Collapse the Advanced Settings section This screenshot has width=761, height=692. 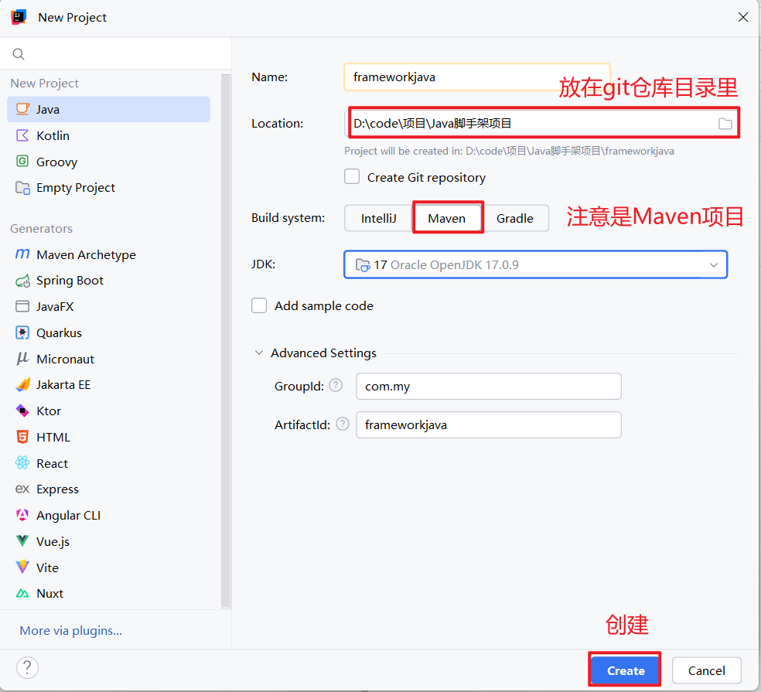(x=259, y=353)
